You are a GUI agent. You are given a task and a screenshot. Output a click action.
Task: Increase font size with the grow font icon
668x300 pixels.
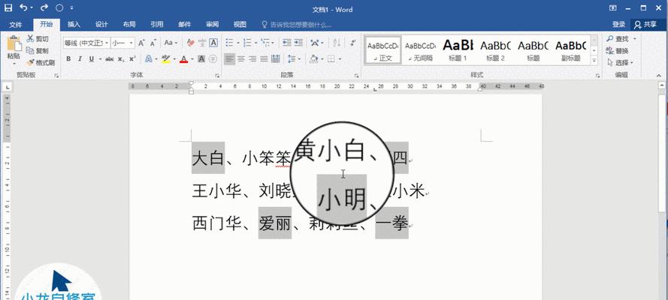pos(141,43)
